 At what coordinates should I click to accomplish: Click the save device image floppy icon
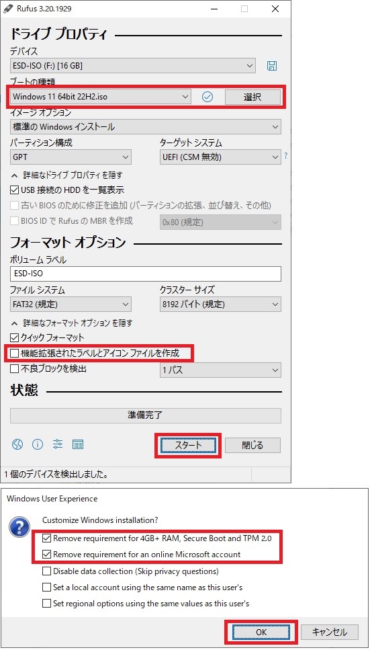click(272, 65)
